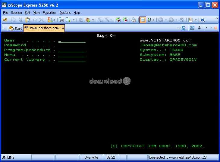Click Connected to www.netshare400.com:23 status
The image size is (220, 162).
pos(178,157)
